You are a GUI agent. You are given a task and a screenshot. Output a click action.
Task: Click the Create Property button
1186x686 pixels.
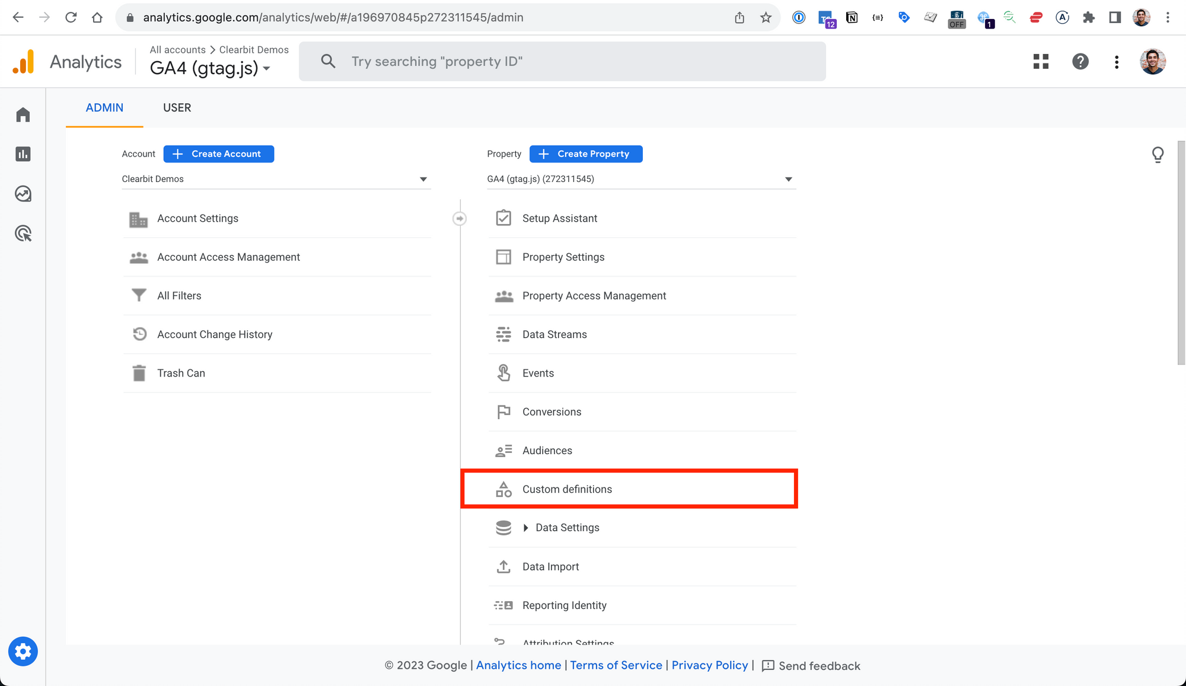(586, 154)
